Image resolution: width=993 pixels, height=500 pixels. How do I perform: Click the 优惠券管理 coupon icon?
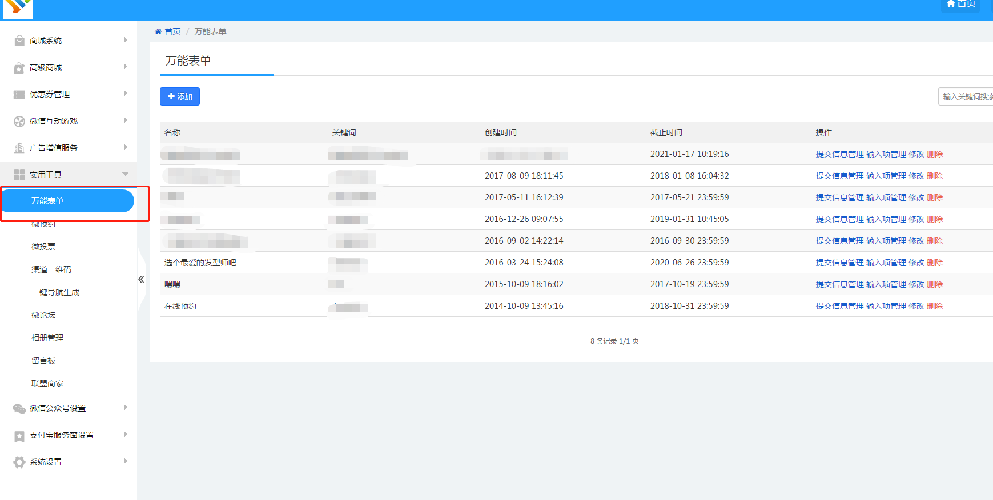click(x=19, y=94)
